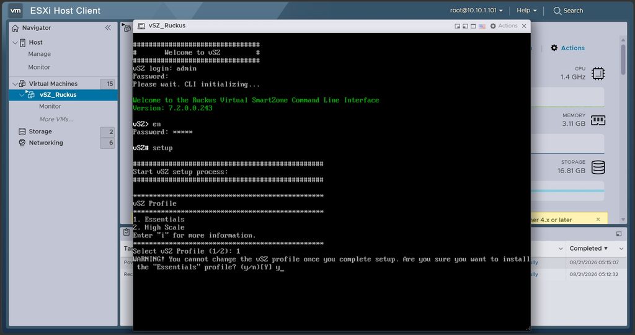635x335 pixels.
Task: Click the Networking globe icon in Navigator
Action: point(22,143)
